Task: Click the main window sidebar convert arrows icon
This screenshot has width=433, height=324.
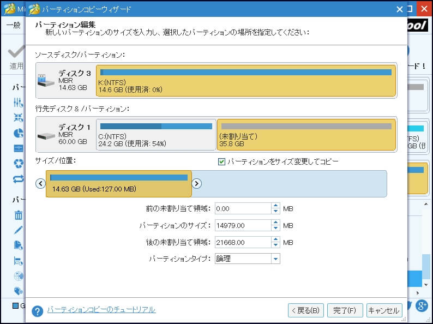Action: [18, 179]
